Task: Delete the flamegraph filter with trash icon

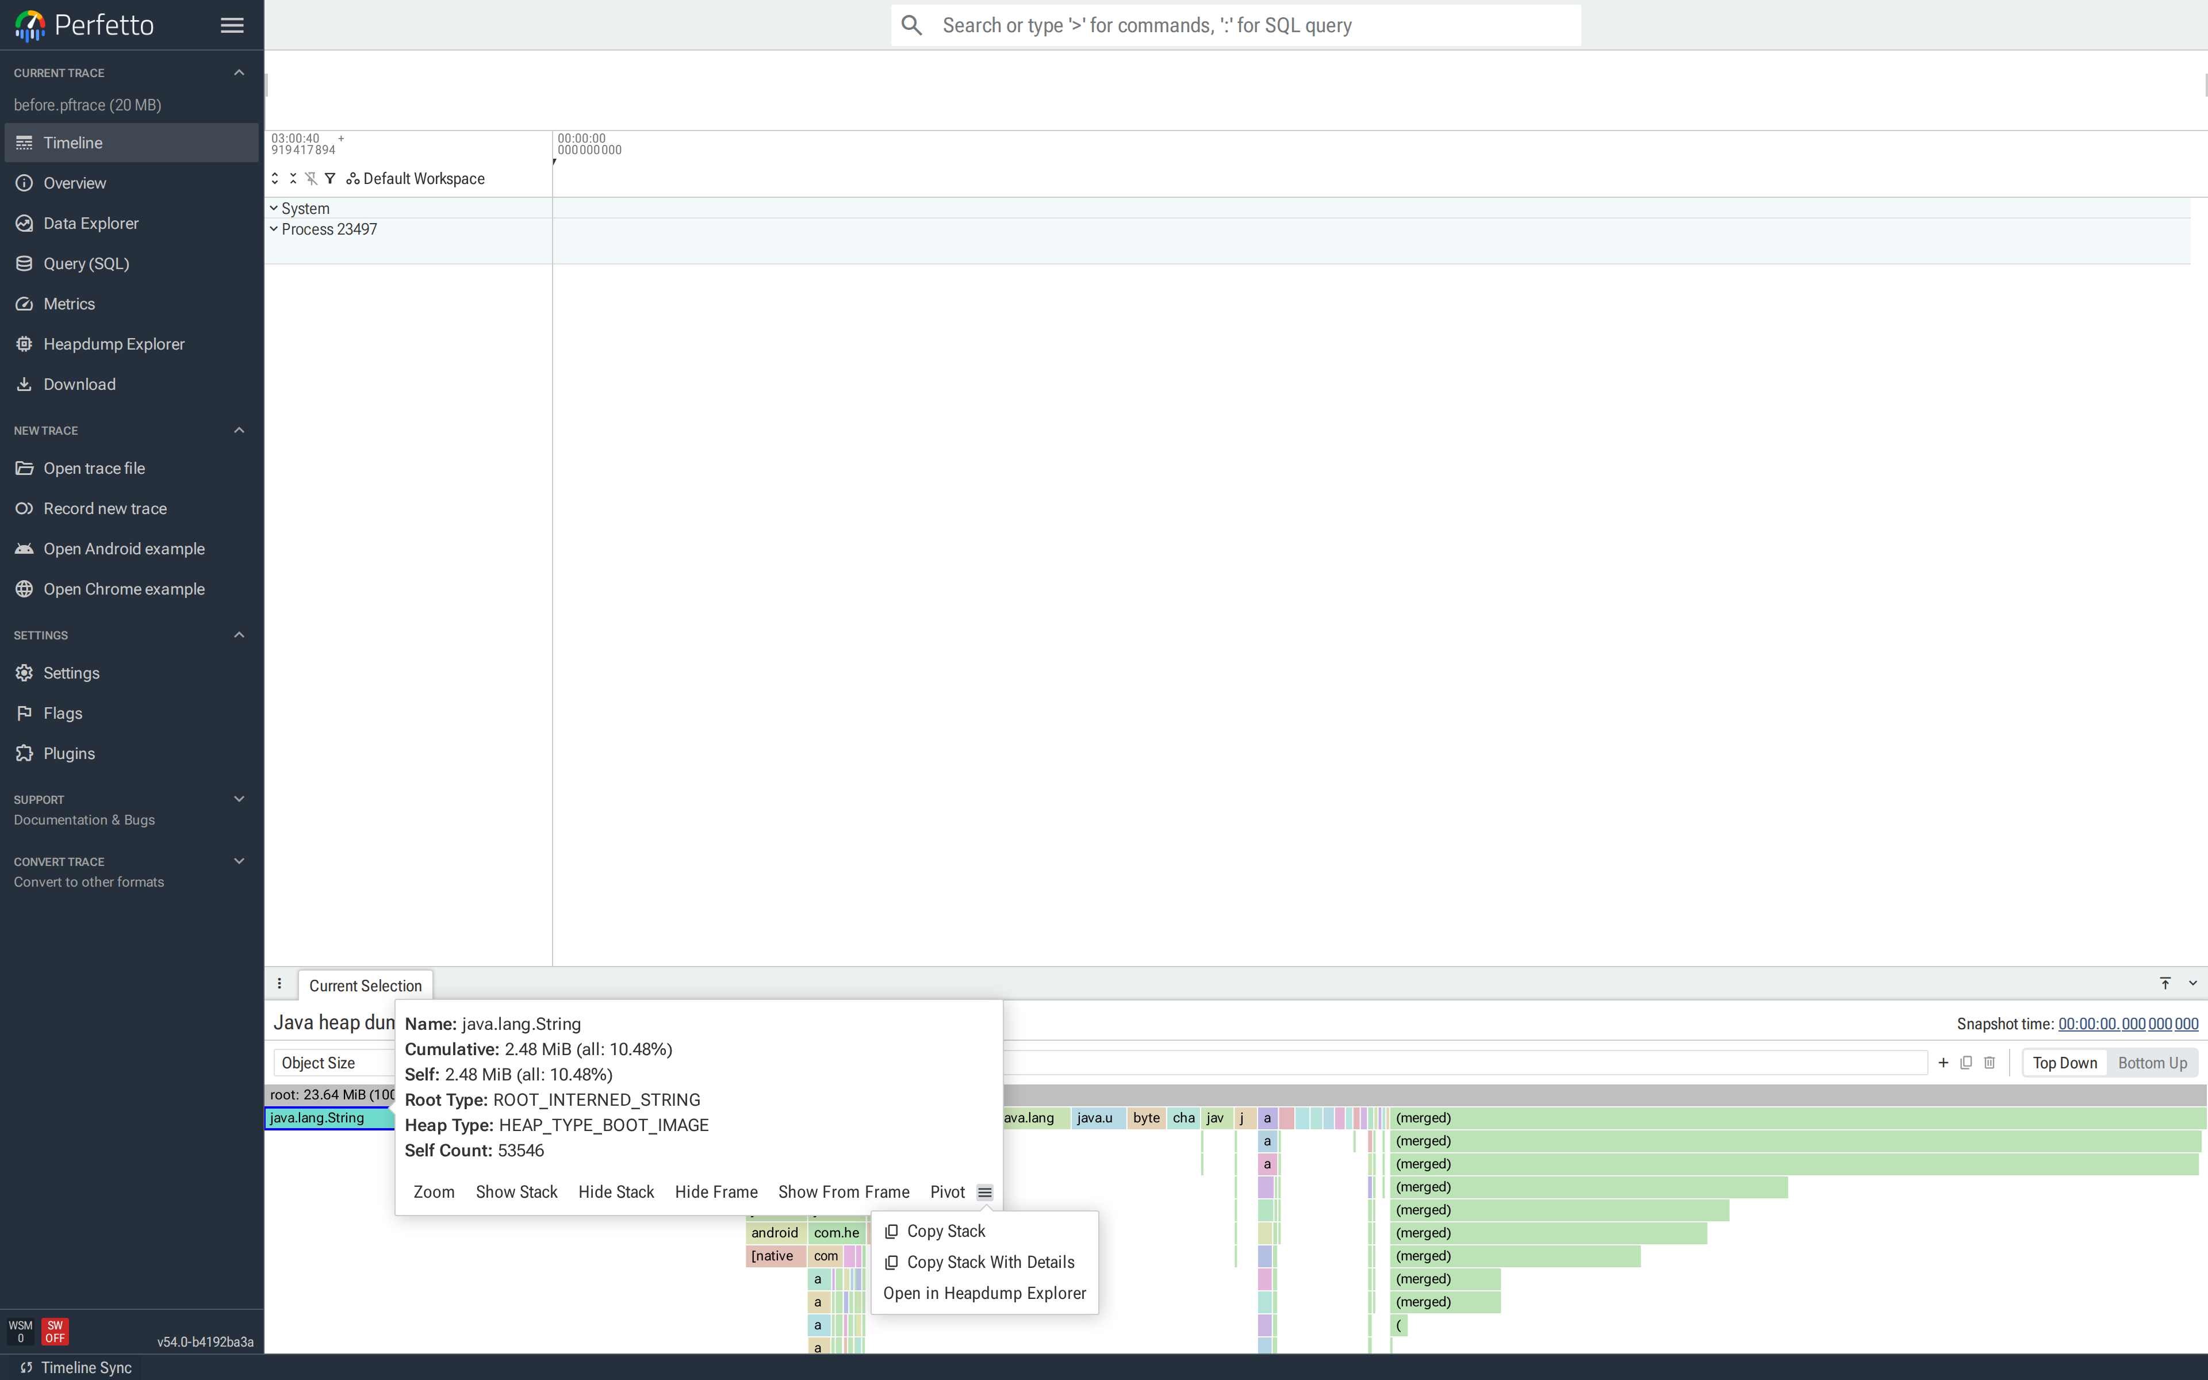Action: pyautogui.click(x=1990, y=1063)
